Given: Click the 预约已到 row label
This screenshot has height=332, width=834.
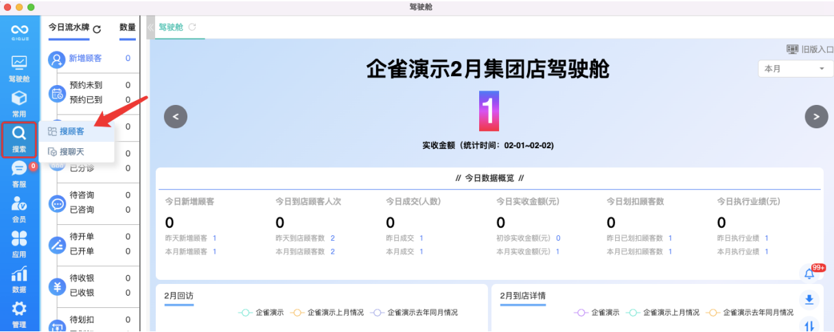Looking at the screenshot, I should 86,99.
